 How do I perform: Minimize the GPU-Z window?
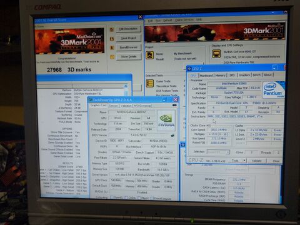pyautogui.click(x=164, y=100)
